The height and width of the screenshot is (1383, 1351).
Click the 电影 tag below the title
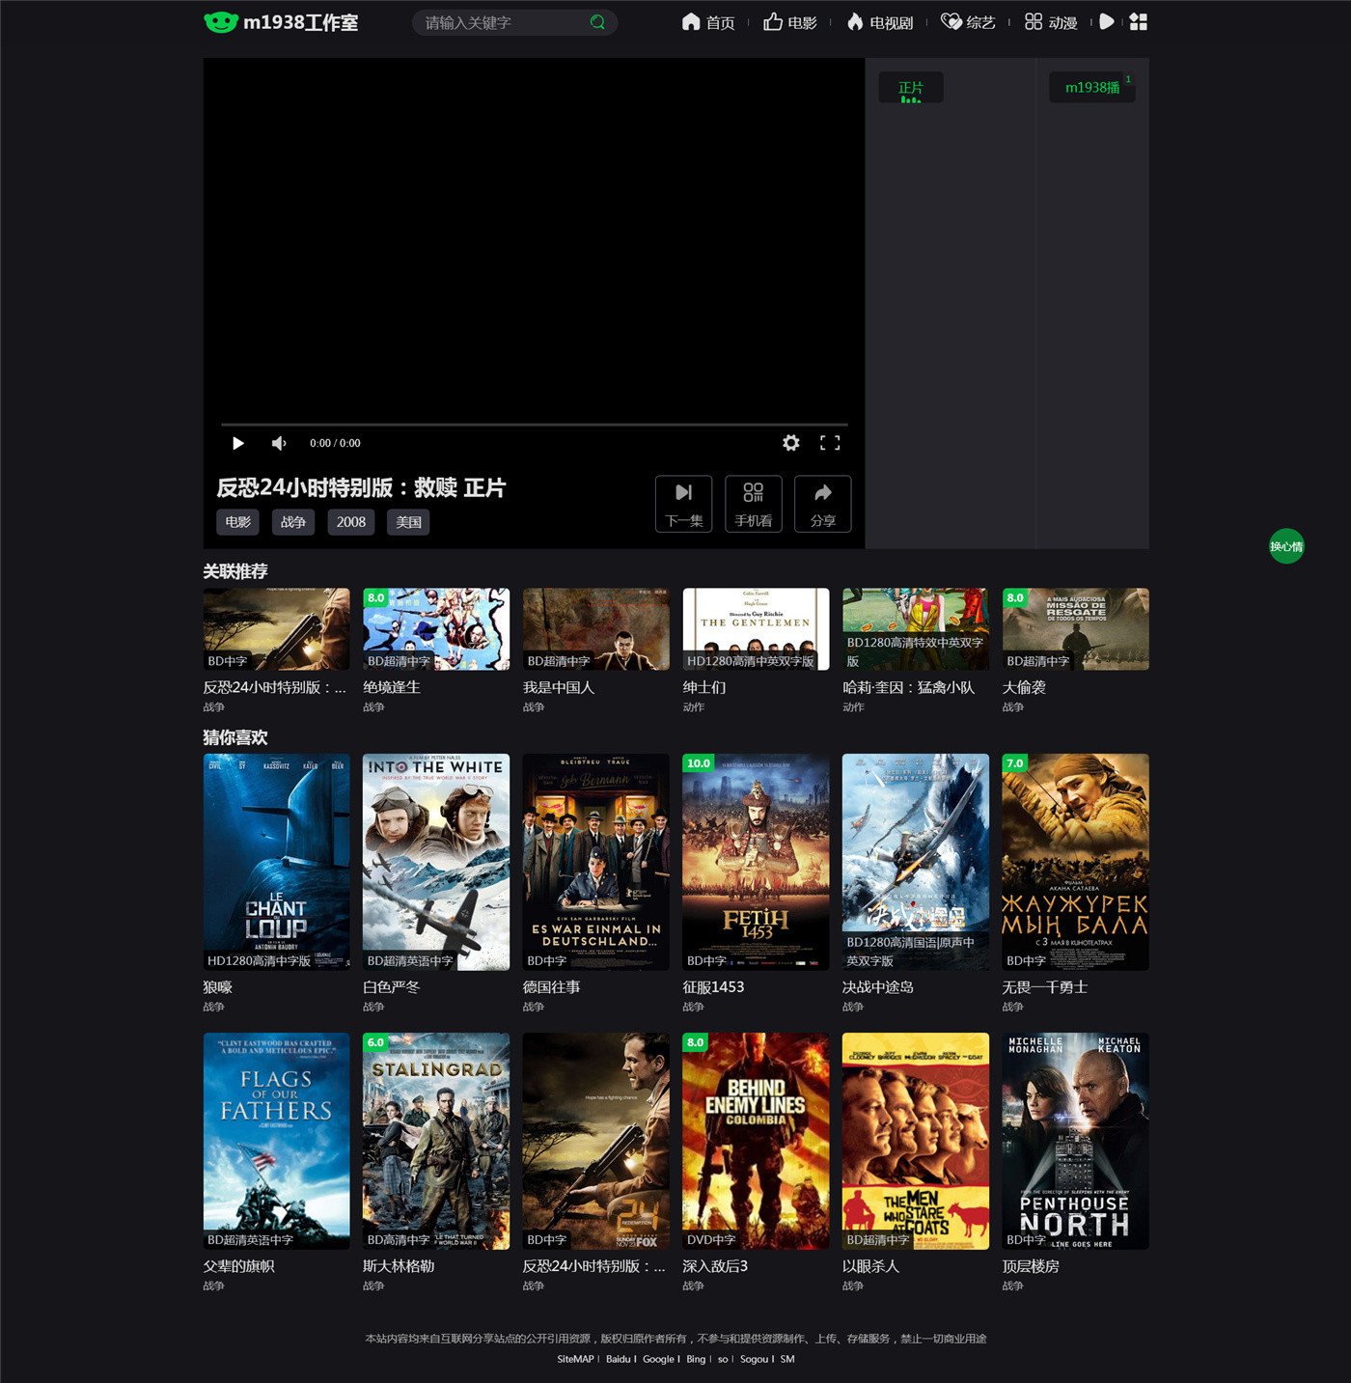238,522
